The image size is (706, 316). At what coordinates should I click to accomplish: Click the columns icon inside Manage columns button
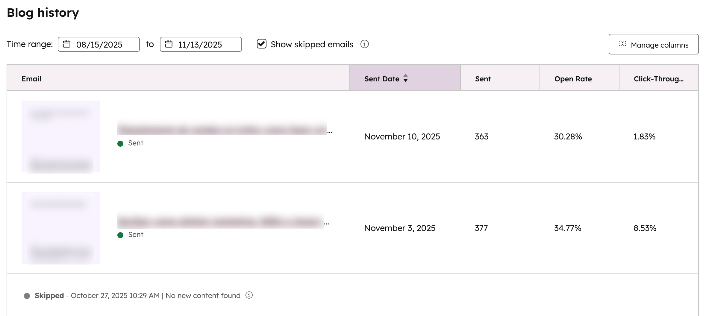tap(622, 44)
